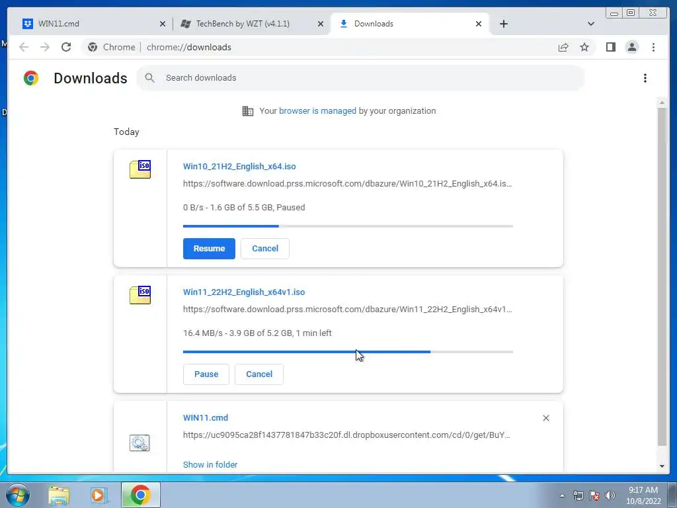The width and height of the screenshot is (677, 508).
Task: Open the profile avatar button
Action: click(x=632, y=47)
